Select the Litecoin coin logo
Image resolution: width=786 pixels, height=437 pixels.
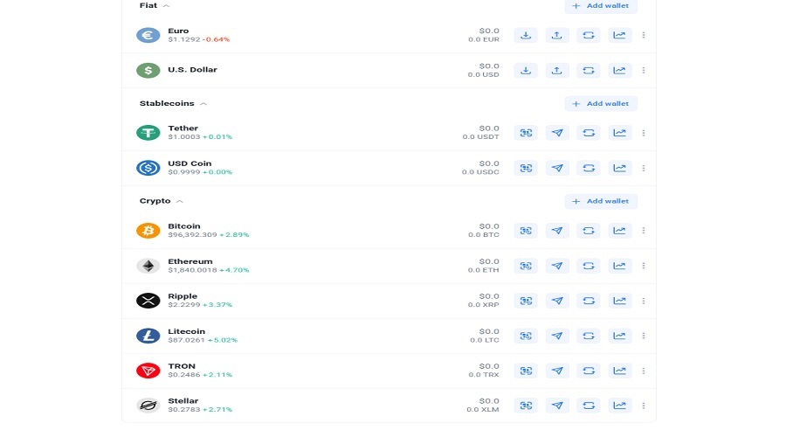[x=148, y=336]
